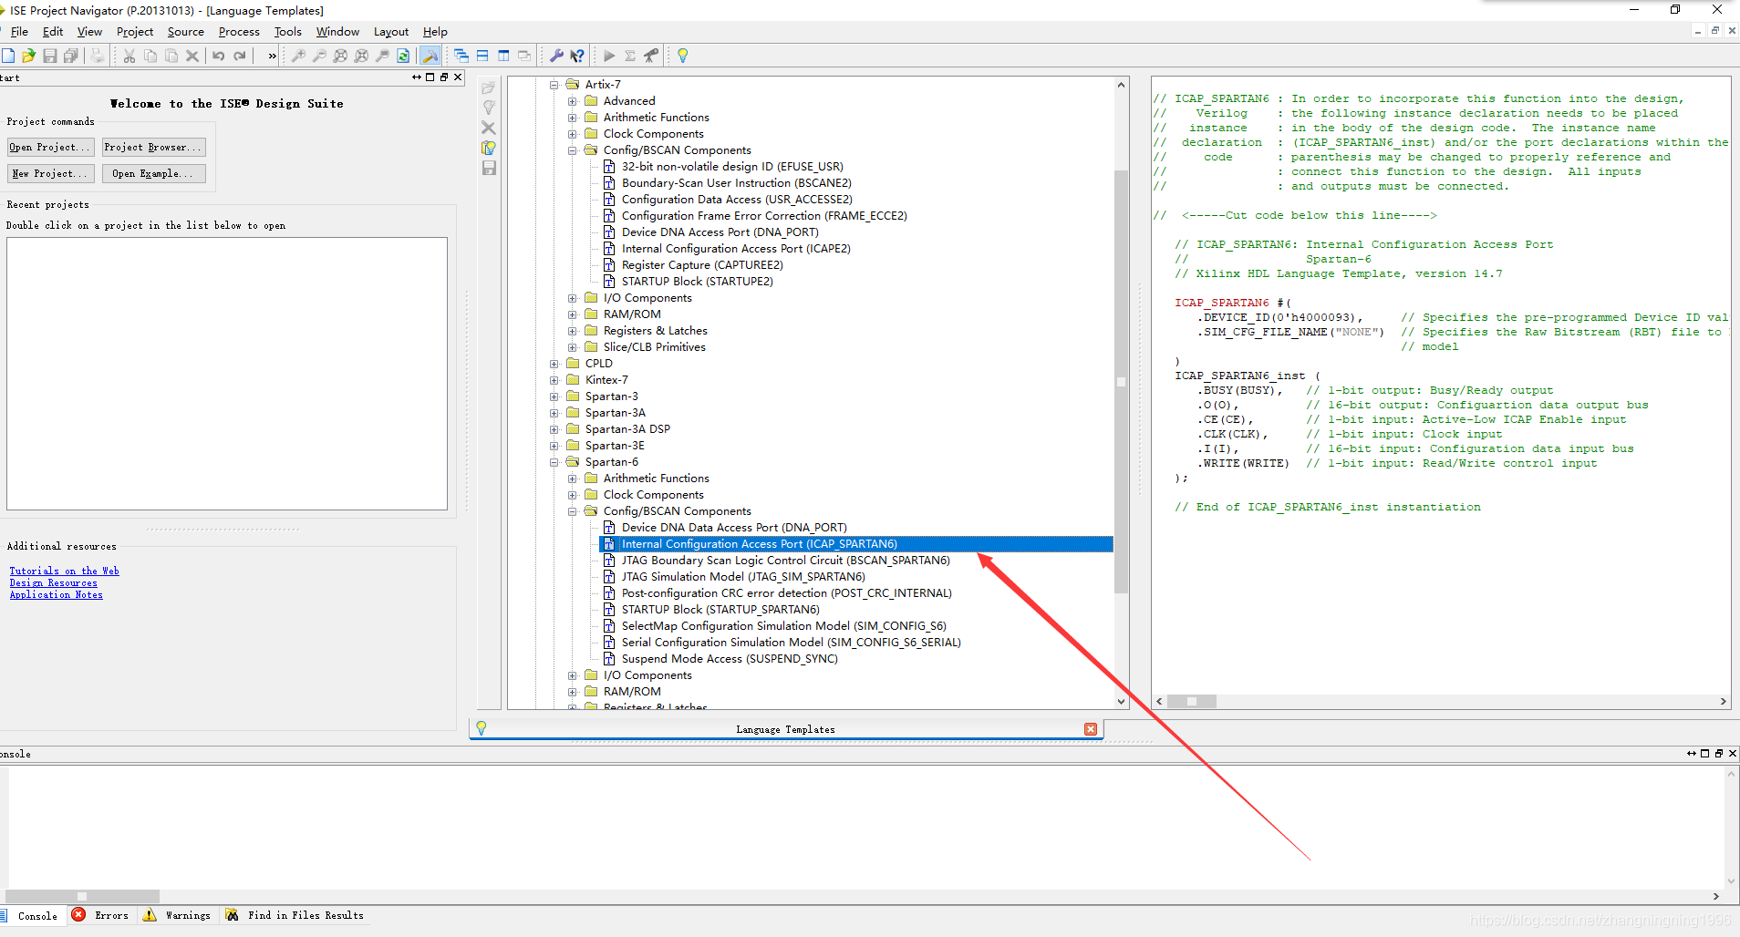
Task: Select Internal Configuration Access Port (ICAPE2)
Action: [x=736, y=249]
